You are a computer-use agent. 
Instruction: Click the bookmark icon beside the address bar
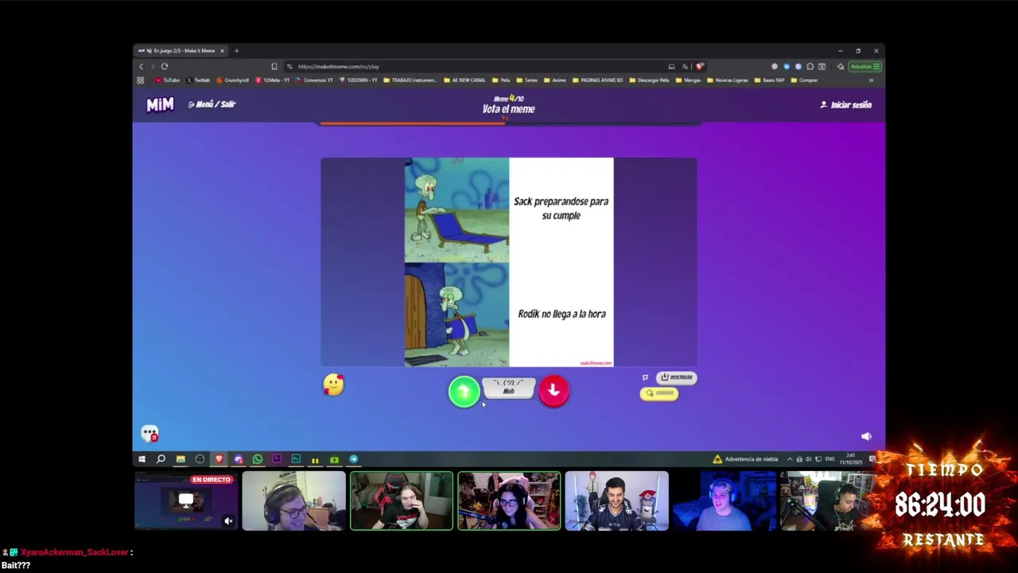click(274, 67)
